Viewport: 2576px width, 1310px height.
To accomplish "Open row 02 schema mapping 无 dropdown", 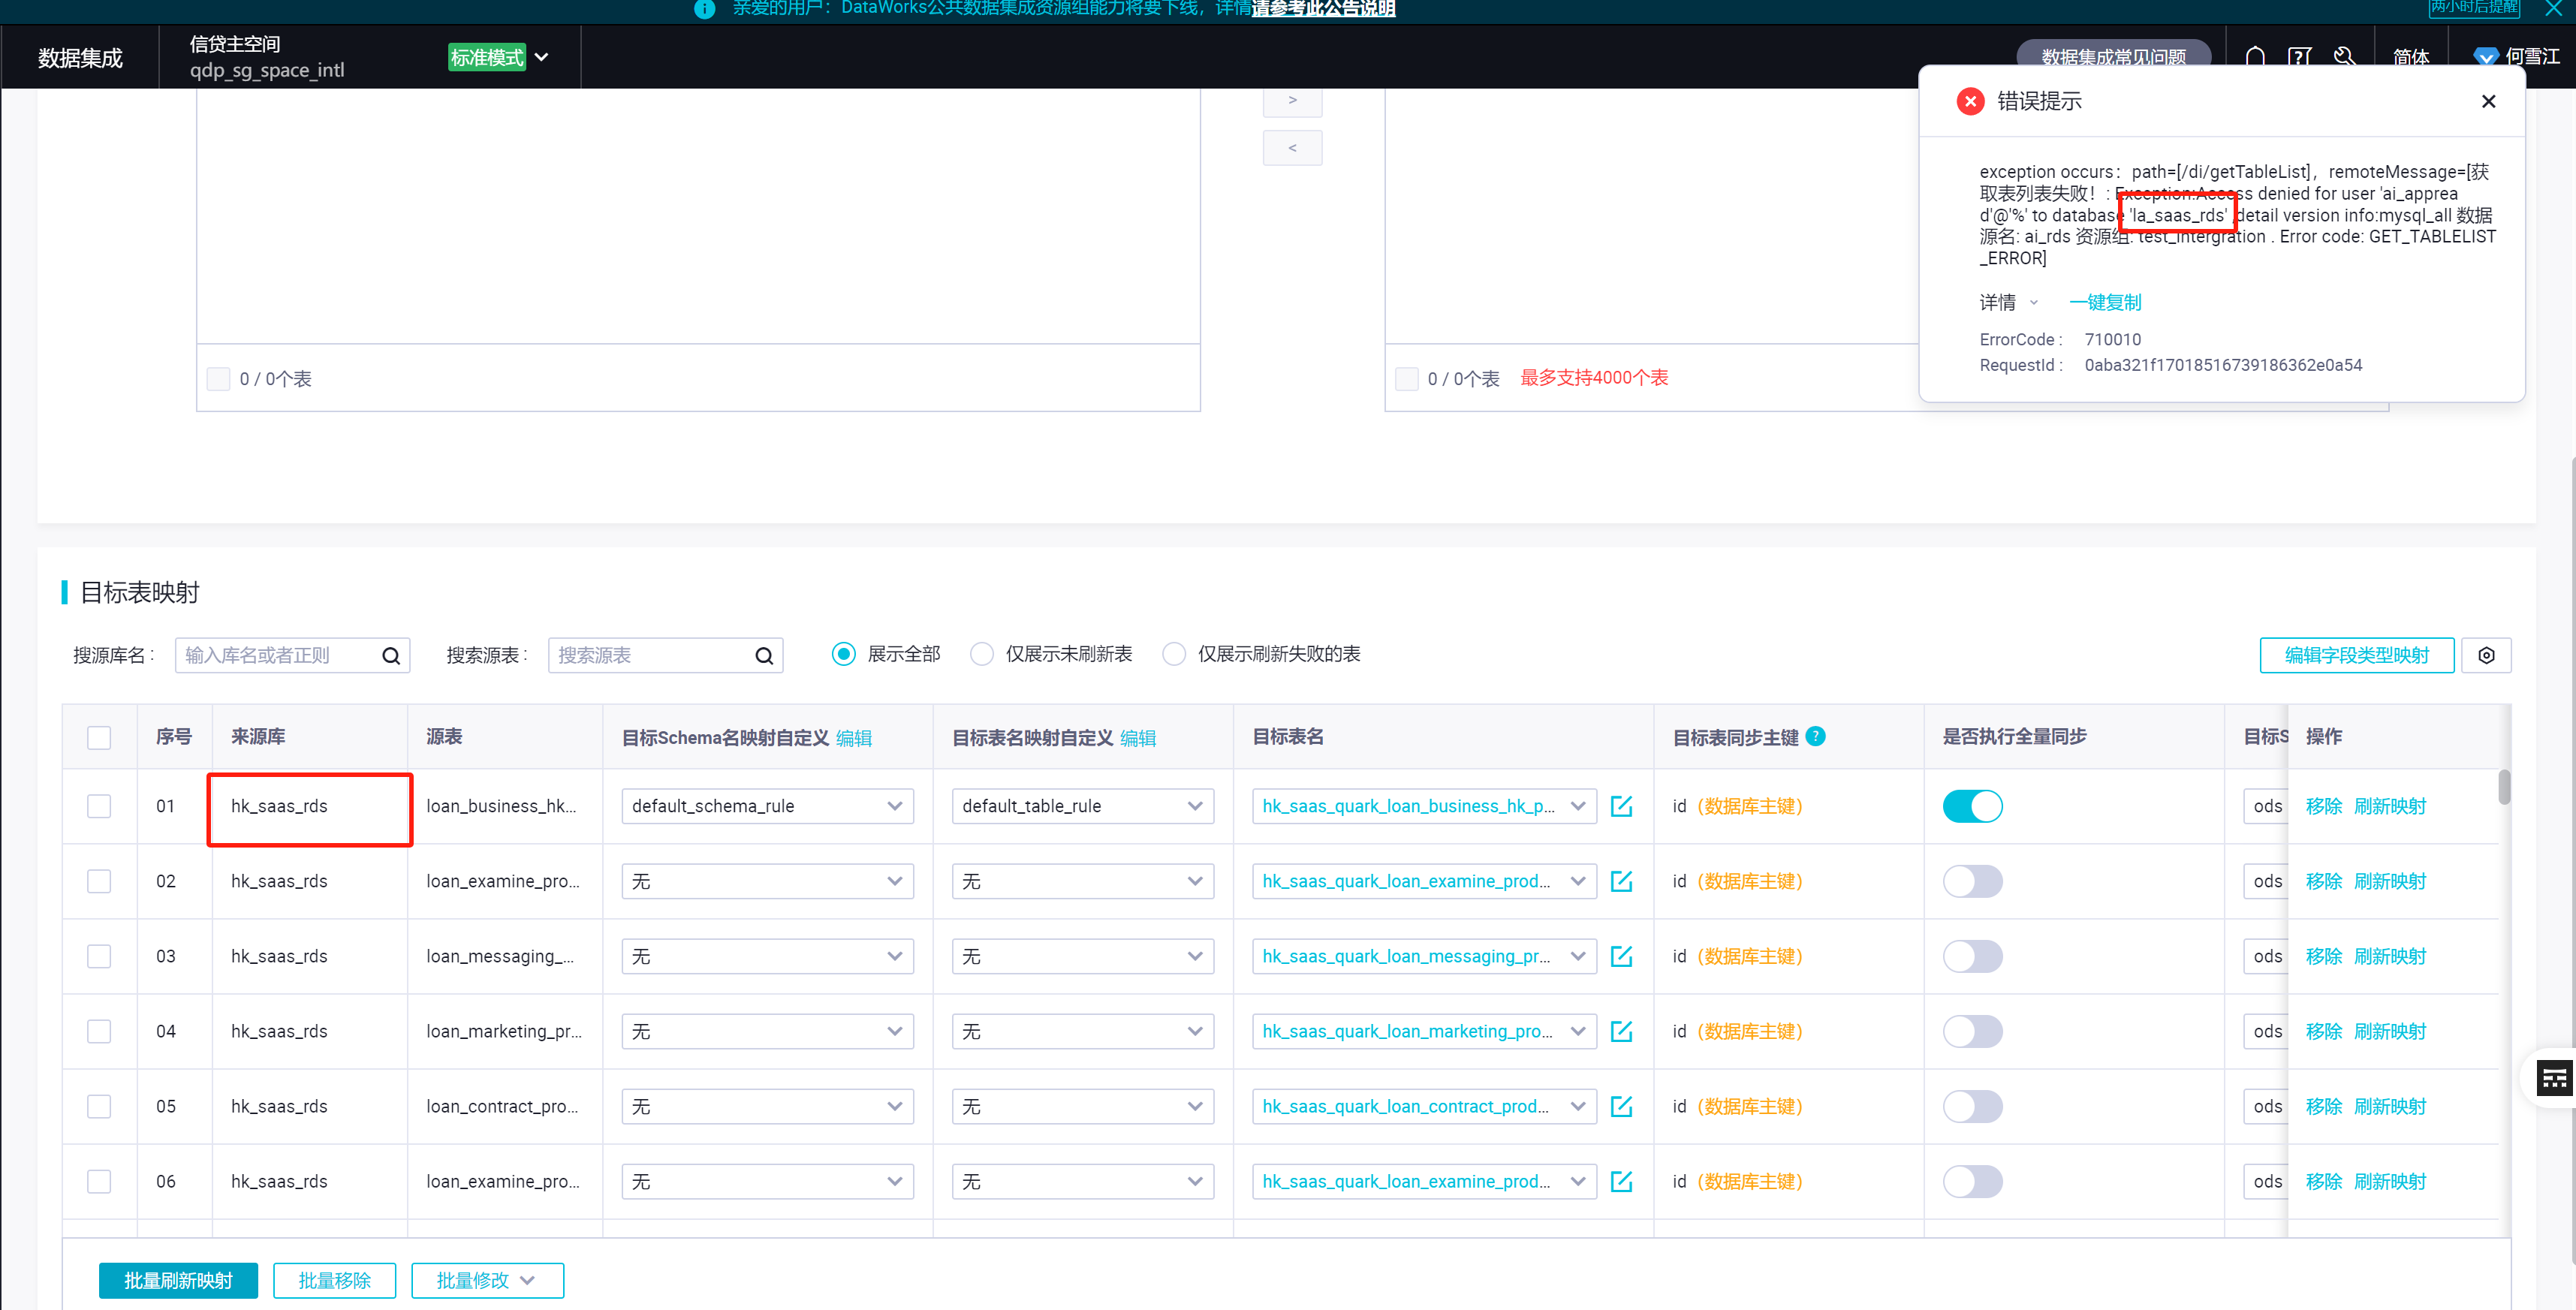I will click(x=767, y=881).
